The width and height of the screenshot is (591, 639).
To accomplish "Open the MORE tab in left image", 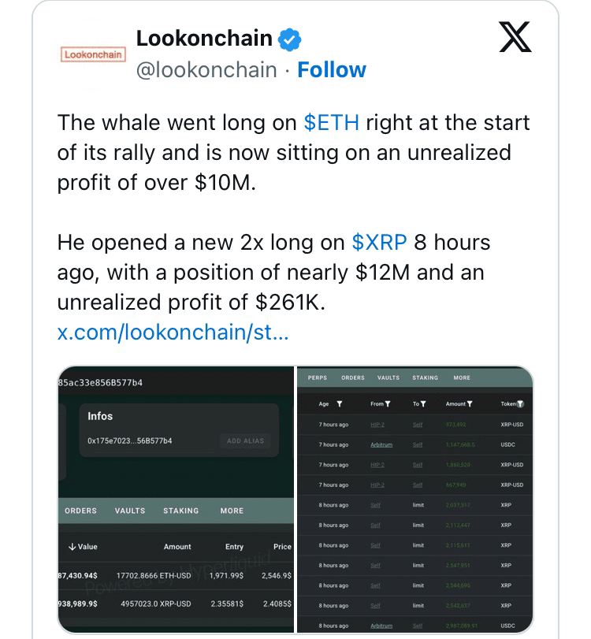I will pos(232,511).
